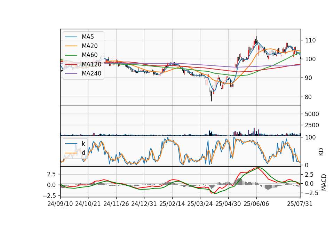The height and width of the screenshot is (240, 334).
Task: Click the blue MA5 legend line sample
Action: tap(71, 37)
